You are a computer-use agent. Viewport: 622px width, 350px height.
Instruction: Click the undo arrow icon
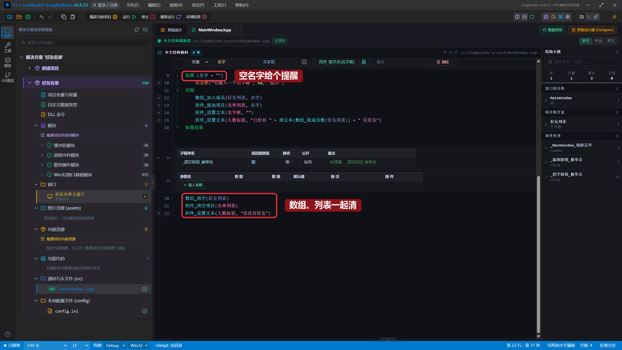click(41, 17)
